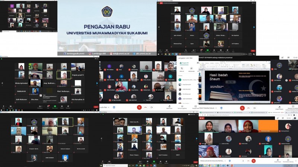Open more options dots in REC-badge Meet call
This screenshot has height=167, width=298.
point(296,161)
